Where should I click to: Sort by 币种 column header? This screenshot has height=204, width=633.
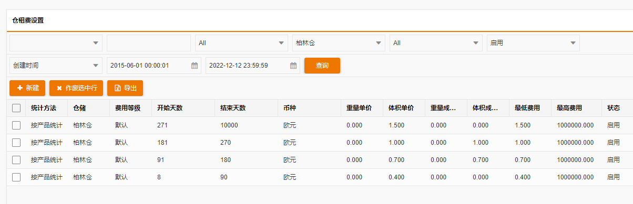[310, 108]
